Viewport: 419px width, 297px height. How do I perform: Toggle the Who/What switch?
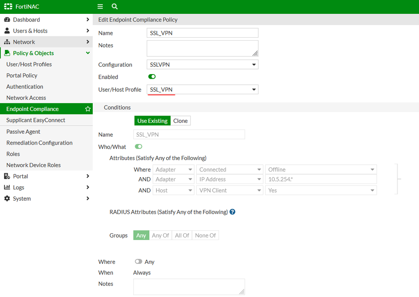138,147
